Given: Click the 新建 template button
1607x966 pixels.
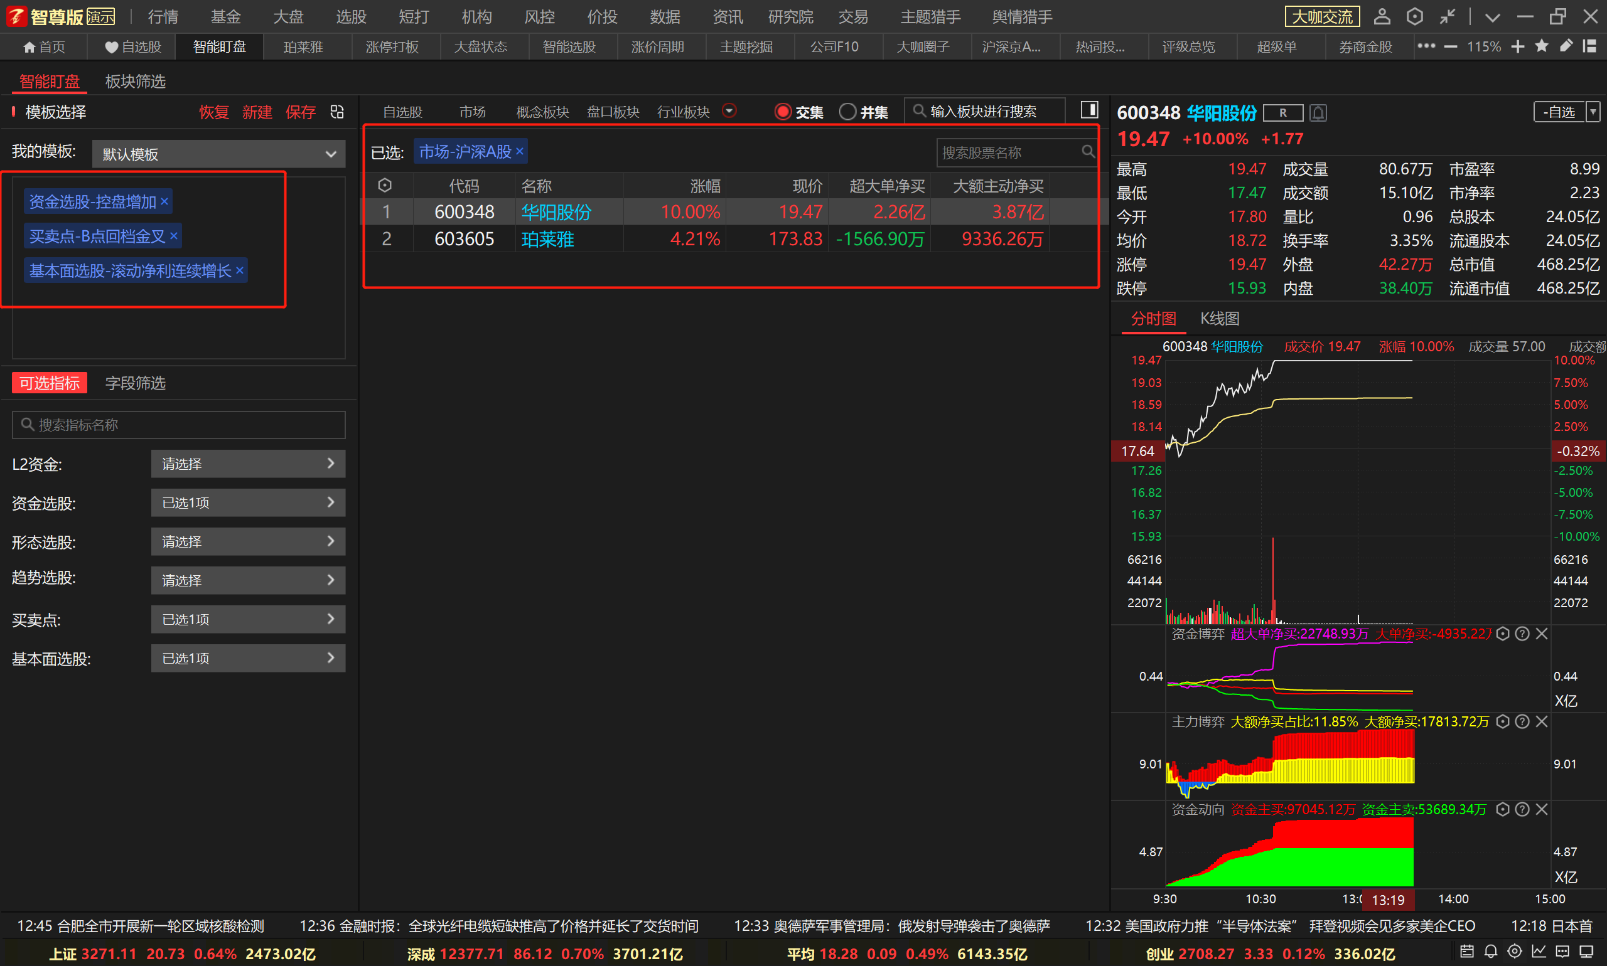Looking at the screenshot, I should [257, 112].
